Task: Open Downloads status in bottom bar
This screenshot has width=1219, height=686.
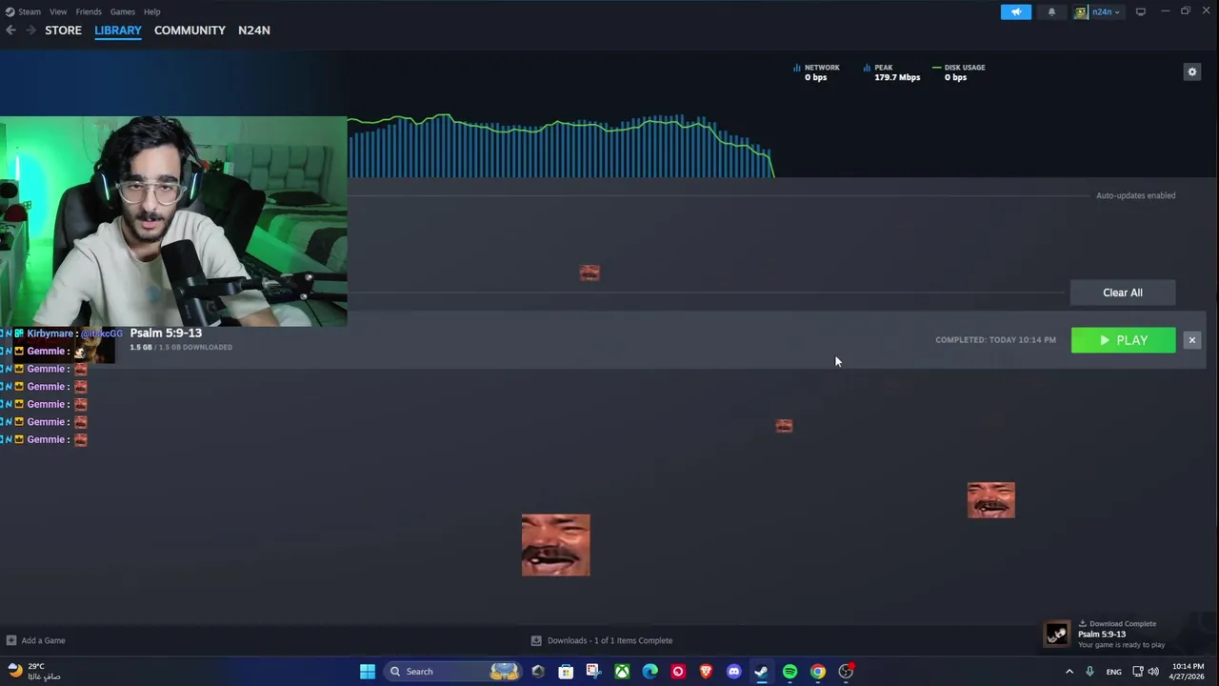Action: 602,640
